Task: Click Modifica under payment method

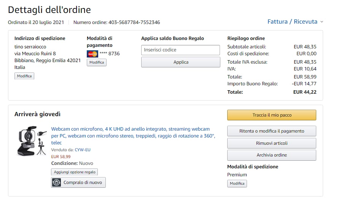Action: pos(97,62)
